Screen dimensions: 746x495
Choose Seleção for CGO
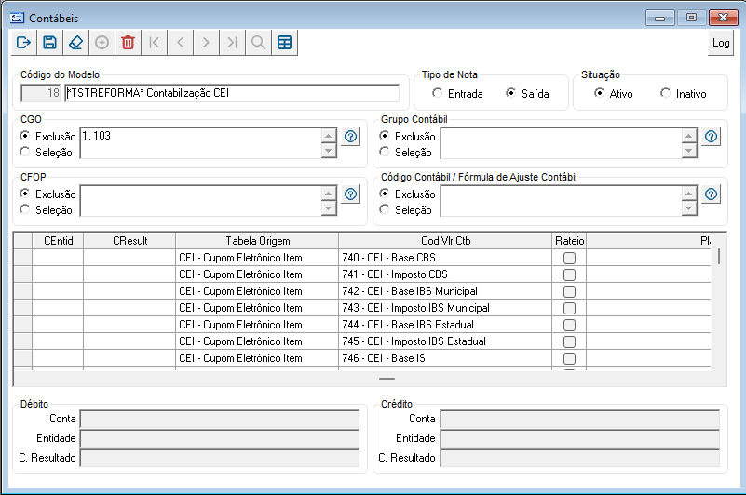(x=47, y=153)
